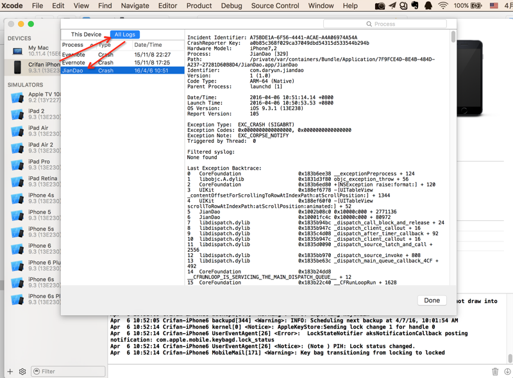The width and height of the screenshot is (513, 378).
Task: Switch to the This Device tab
Action: pos(86,35)
